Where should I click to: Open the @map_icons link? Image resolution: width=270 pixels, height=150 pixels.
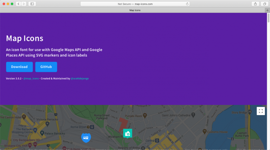click(31, 79)
